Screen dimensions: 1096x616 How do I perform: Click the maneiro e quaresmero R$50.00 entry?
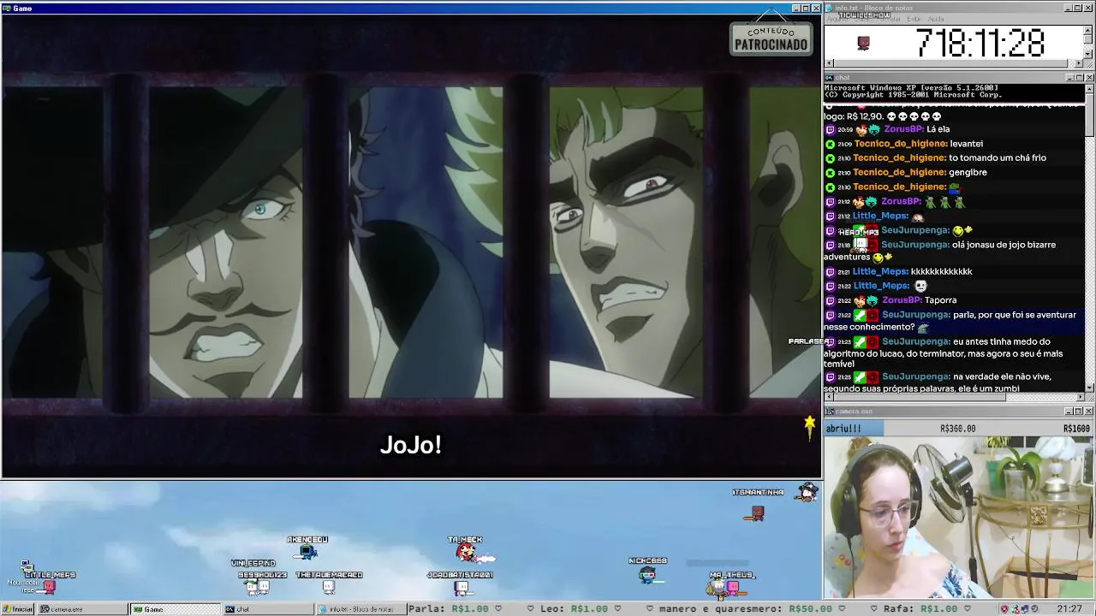tap(747, 609)
